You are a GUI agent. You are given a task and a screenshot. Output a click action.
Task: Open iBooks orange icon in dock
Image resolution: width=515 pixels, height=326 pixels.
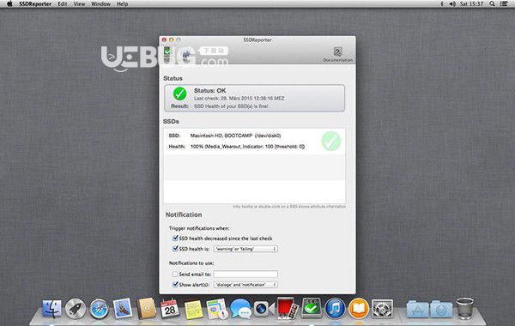(x=358, y=309)
